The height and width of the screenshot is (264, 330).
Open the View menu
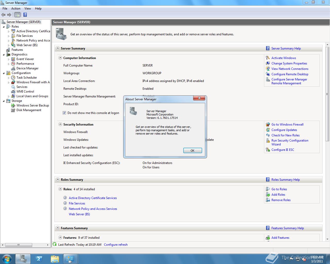point(28,9)
